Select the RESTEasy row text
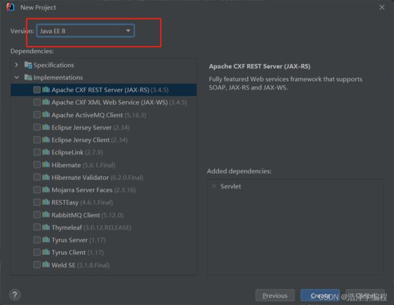This screenshot has width=394, height=305. (82, 203)
